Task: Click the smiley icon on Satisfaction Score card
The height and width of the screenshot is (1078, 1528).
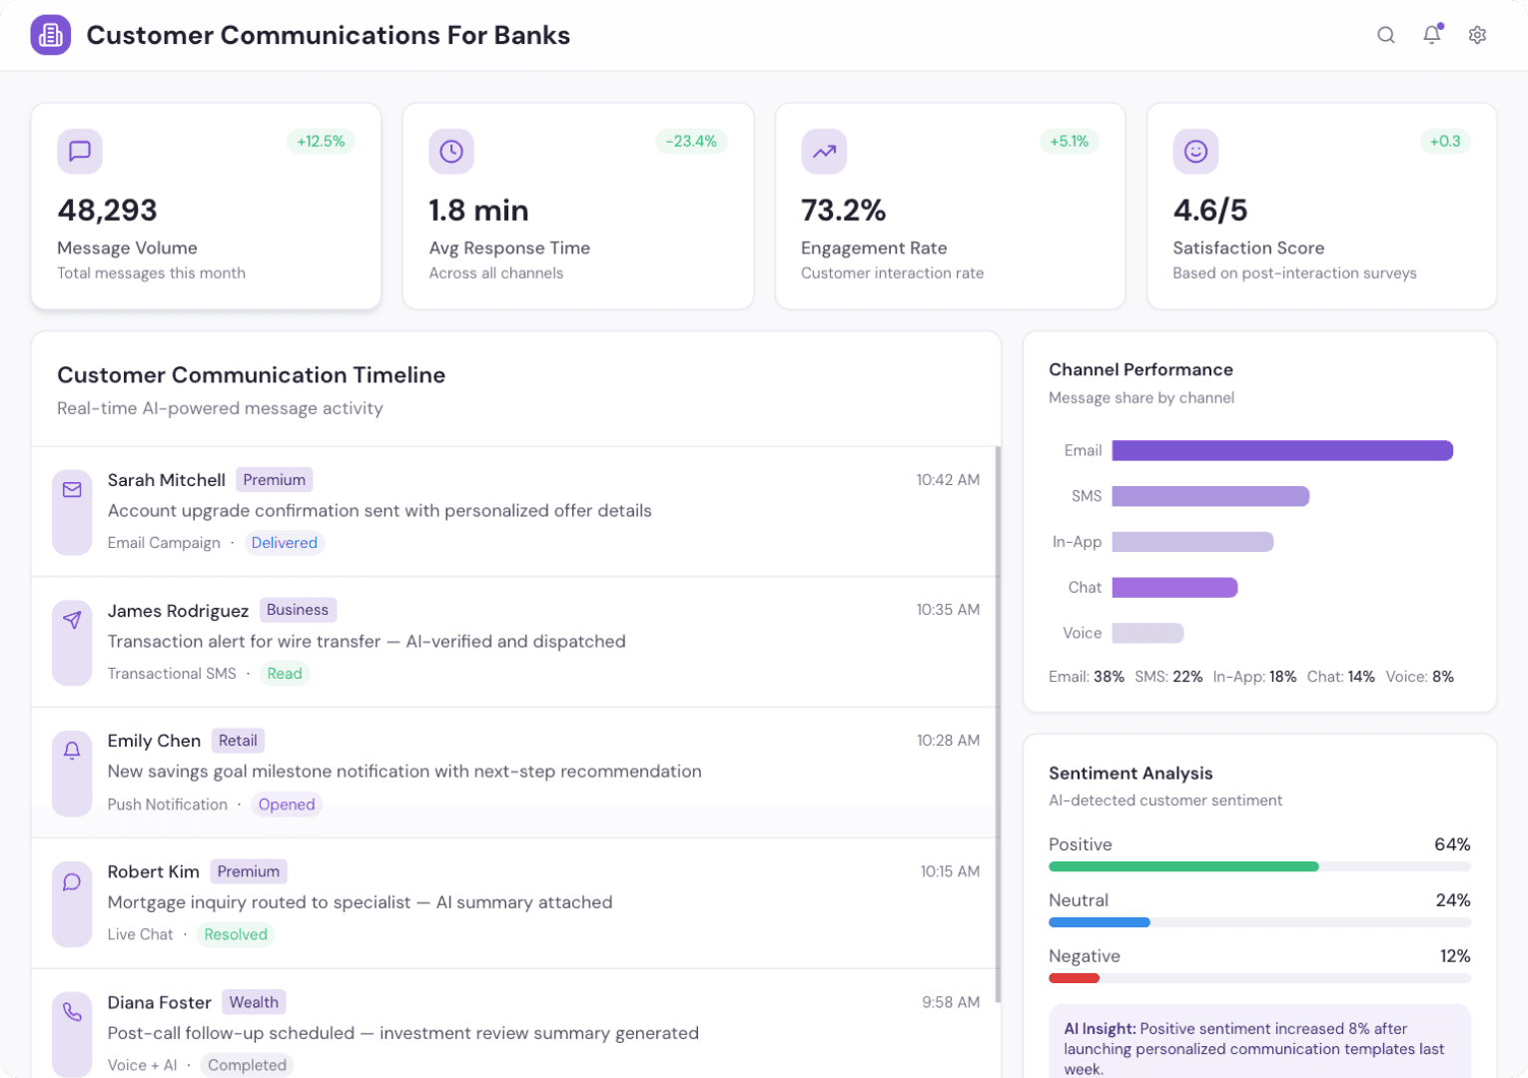Action: click(1195, 152)
